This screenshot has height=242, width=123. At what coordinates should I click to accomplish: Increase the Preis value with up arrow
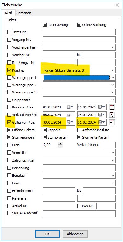[61, 143]
